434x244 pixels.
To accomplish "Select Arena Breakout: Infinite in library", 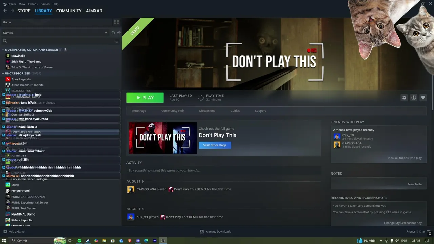I will click(27, 85).
